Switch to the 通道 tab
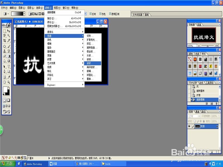The image size is (223, 167). (x=198, y=111)
